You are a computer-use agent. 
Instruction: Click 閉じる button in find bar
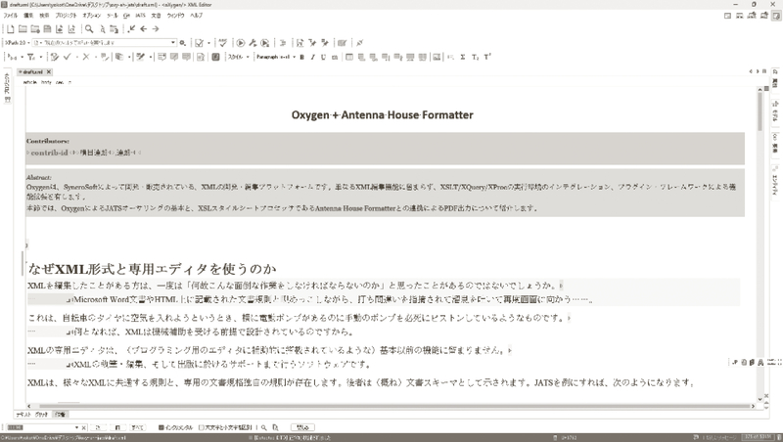(x=302, y=427)
